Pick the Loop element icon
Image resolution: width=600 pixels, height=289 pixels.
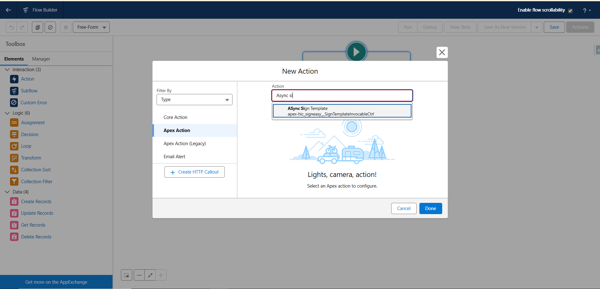[x=14, y=146]
